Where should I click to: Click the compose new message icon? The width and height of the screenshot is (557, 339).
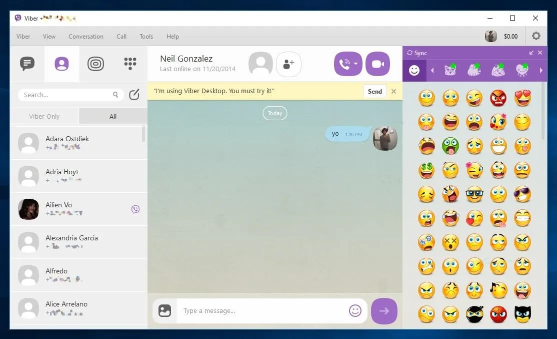pos(134,95)
